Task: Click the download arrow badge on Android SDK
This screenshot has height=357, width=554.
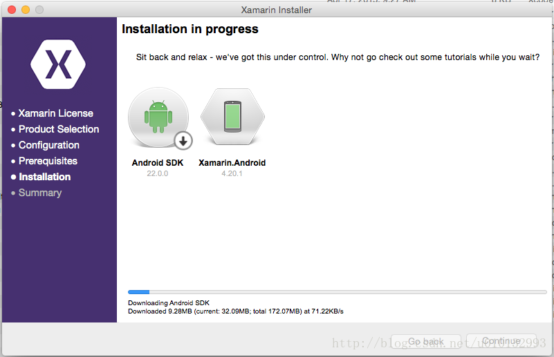Action: pyautogui.click(x=183, y=141)
